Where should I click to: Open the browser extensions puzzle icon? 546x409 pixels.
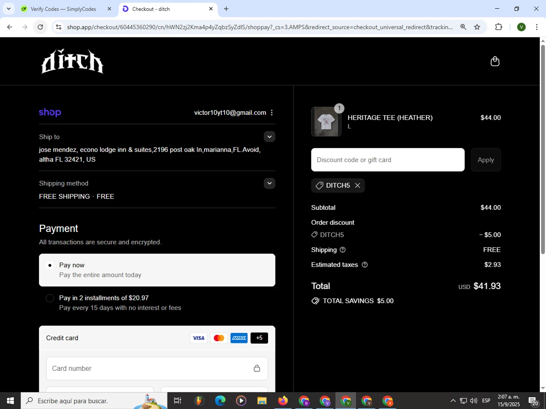[x=499, y=27]
